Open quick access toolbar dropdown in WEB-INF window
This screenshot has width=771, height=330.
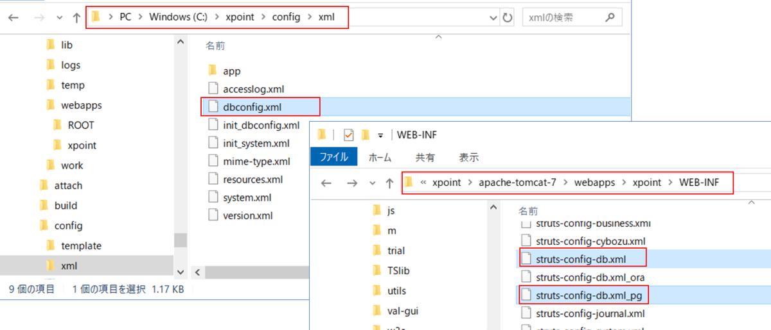click(380, 135)
